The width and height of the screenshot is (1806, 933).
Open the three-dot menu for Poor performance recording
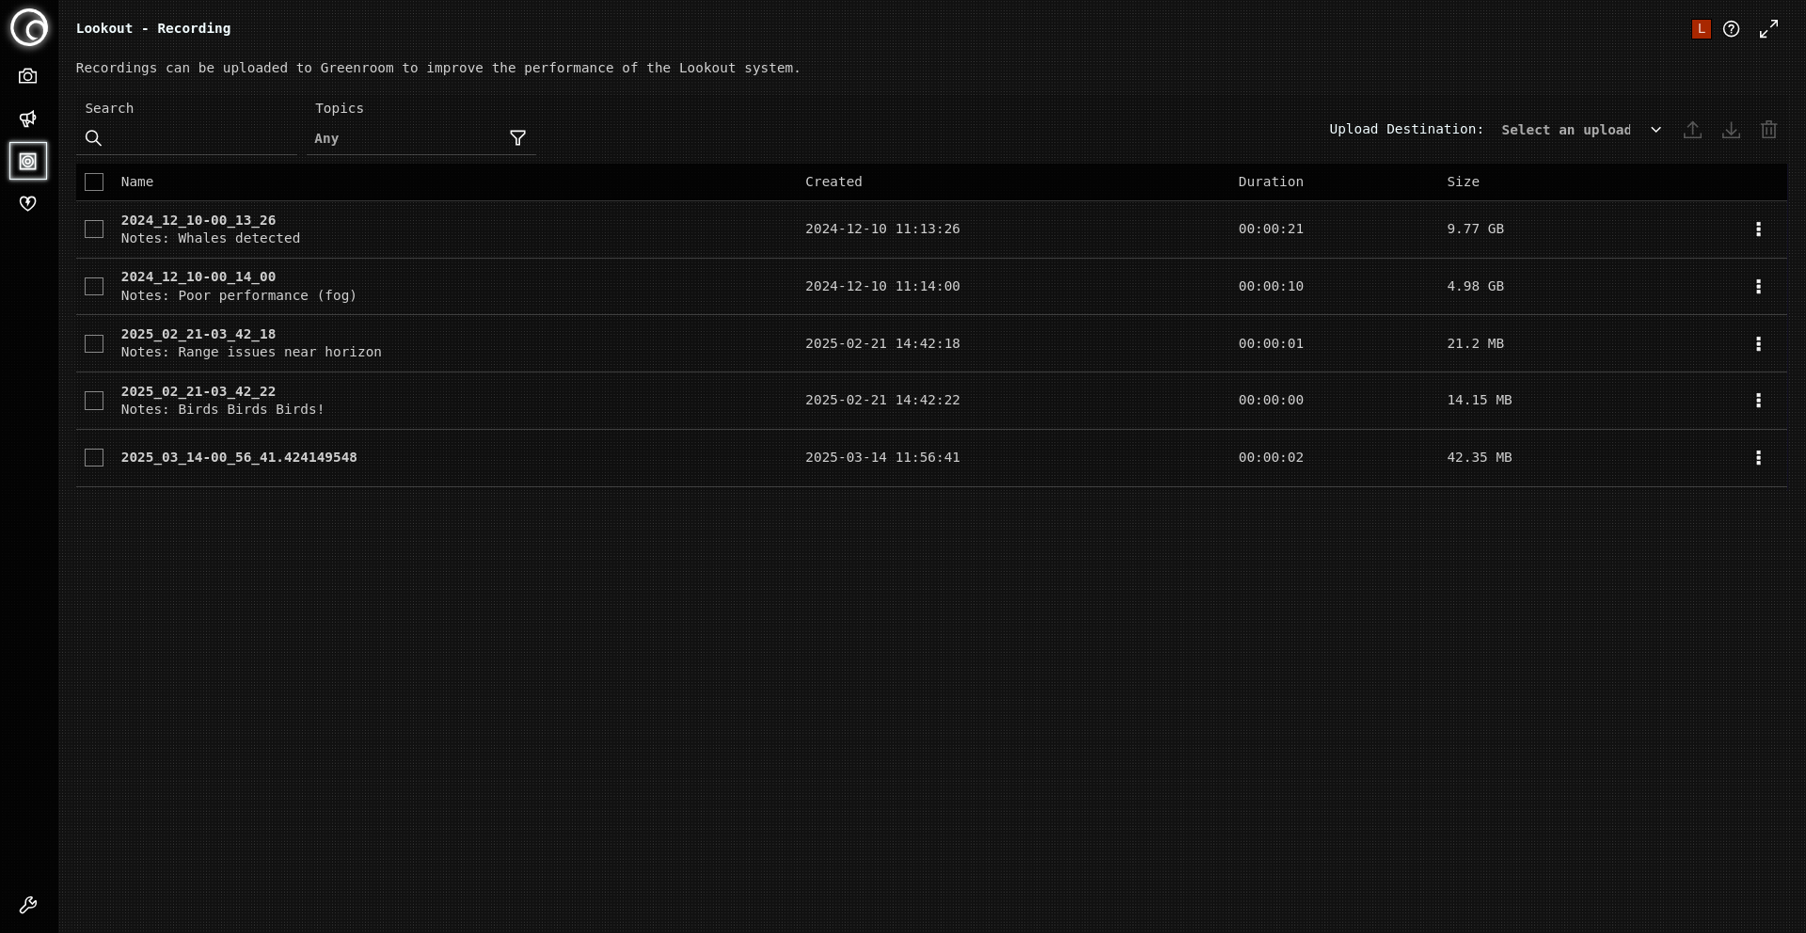(x=1759, y=286)
